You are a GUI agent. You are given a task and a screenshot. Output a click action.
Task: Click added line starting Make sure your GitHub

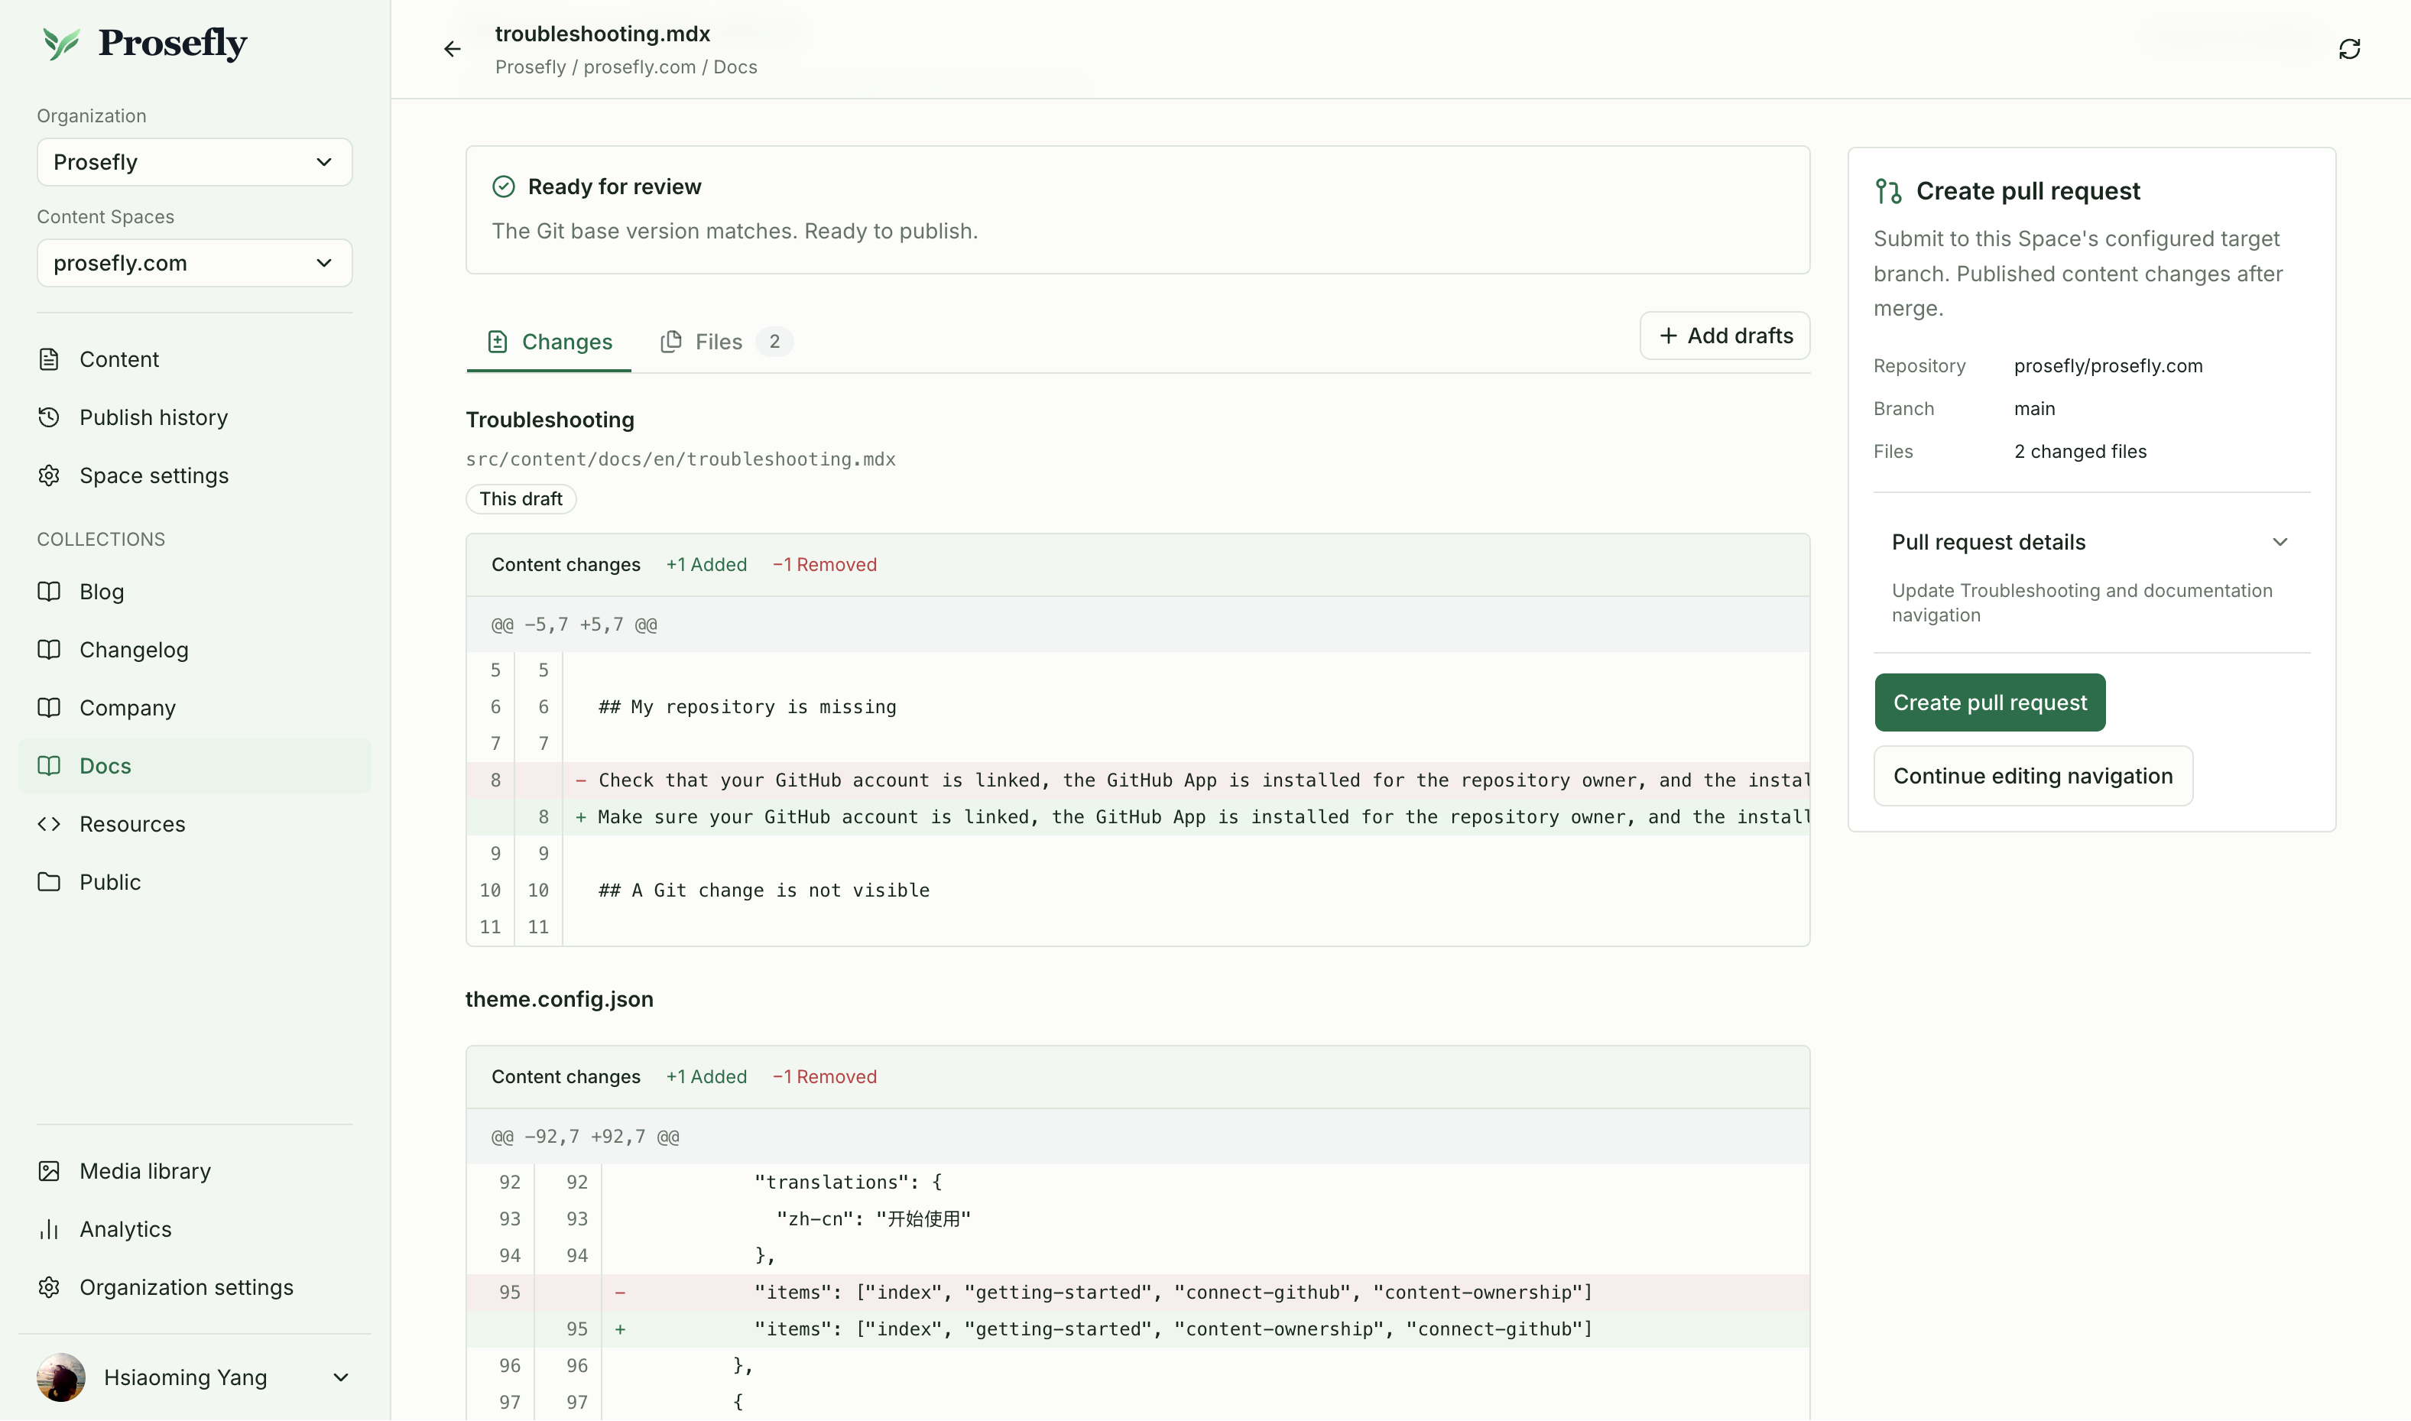pos(1137,817)
